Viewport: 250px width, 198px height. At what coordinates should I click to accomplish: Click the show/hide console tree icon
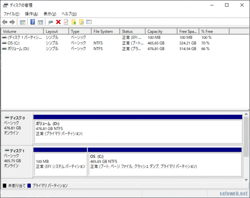[22, 22]
